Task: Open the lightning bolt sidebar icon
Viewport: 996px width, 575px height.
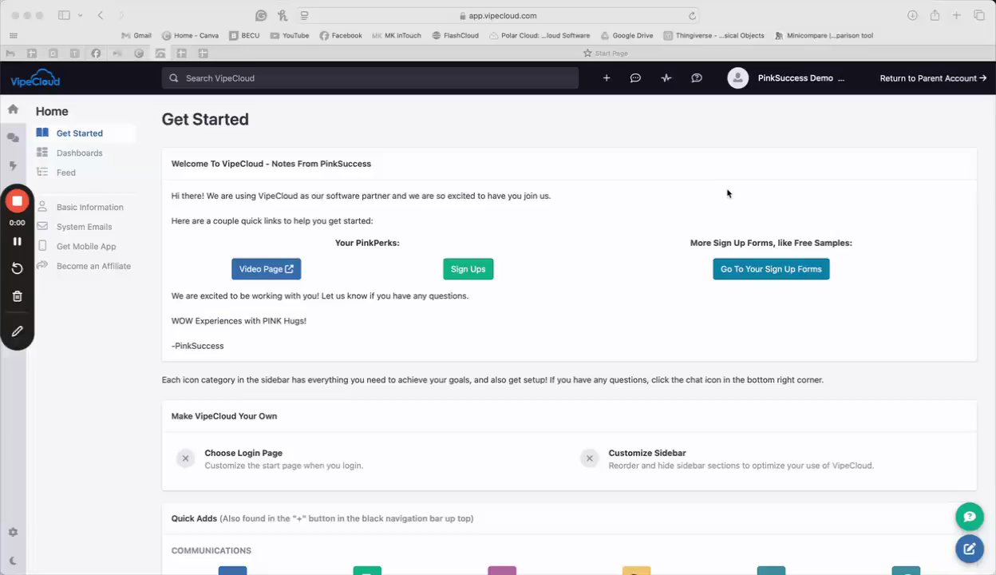Action: (13, 166)
